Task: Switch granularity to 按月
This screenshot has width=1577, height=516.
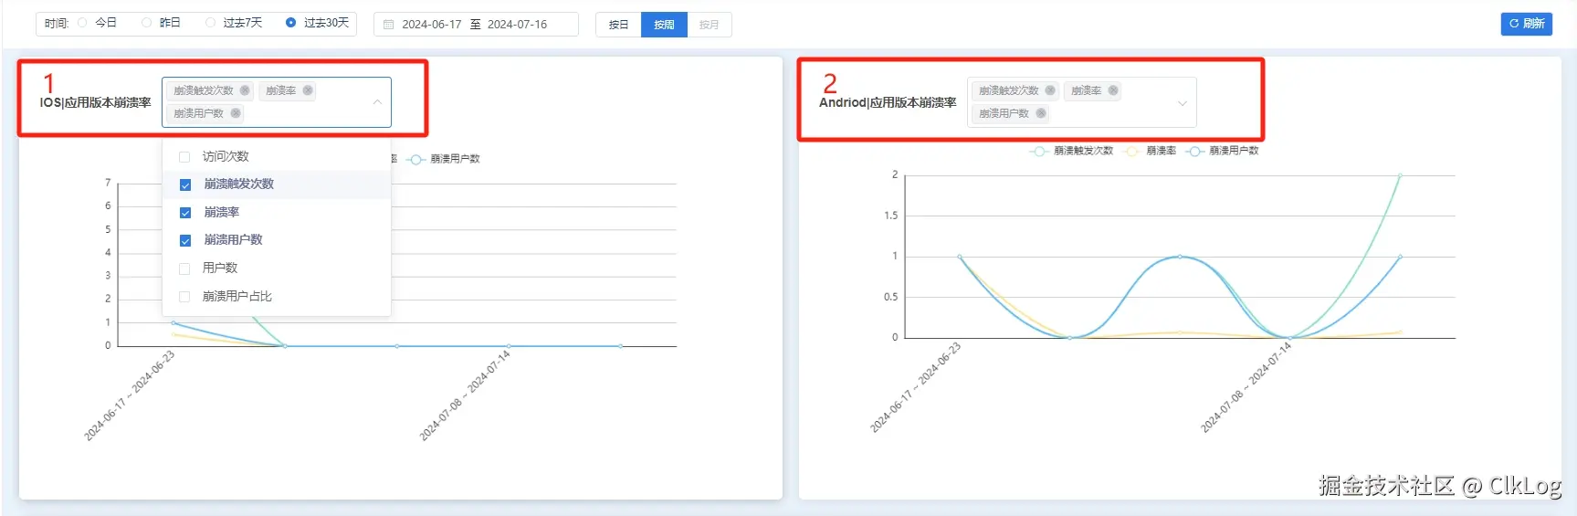Action: tap(709, 25)
